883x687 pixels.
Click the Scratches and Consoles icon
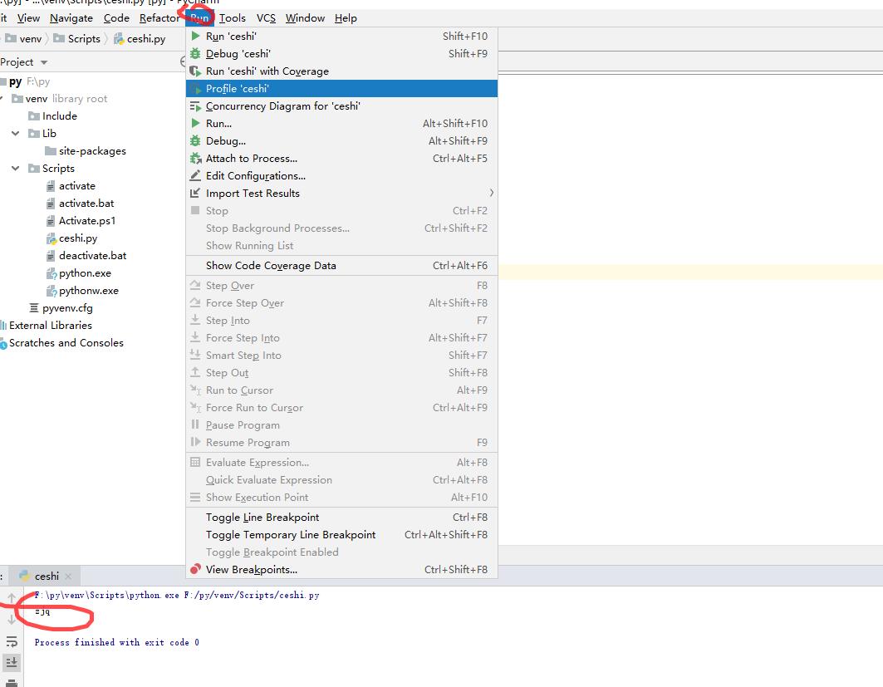click(3, 344)
